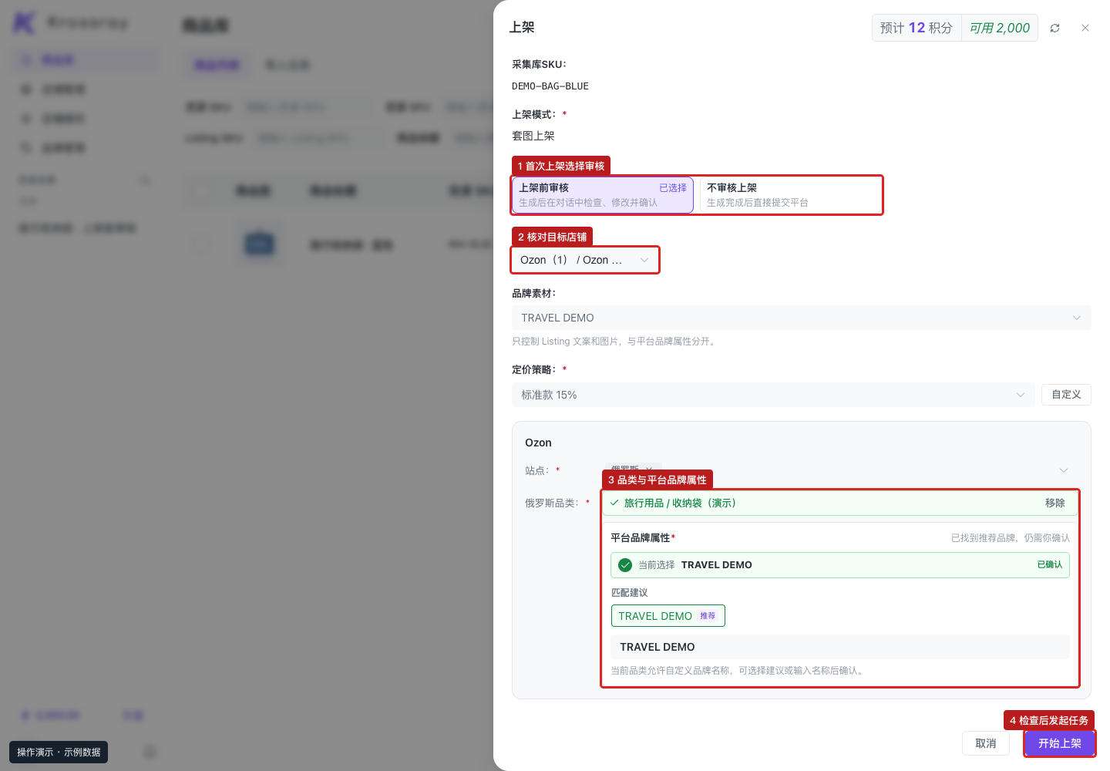1110x771 pixels.
Task: Click the TRAVEL DEMO brand name input
Action: (839, 647)
